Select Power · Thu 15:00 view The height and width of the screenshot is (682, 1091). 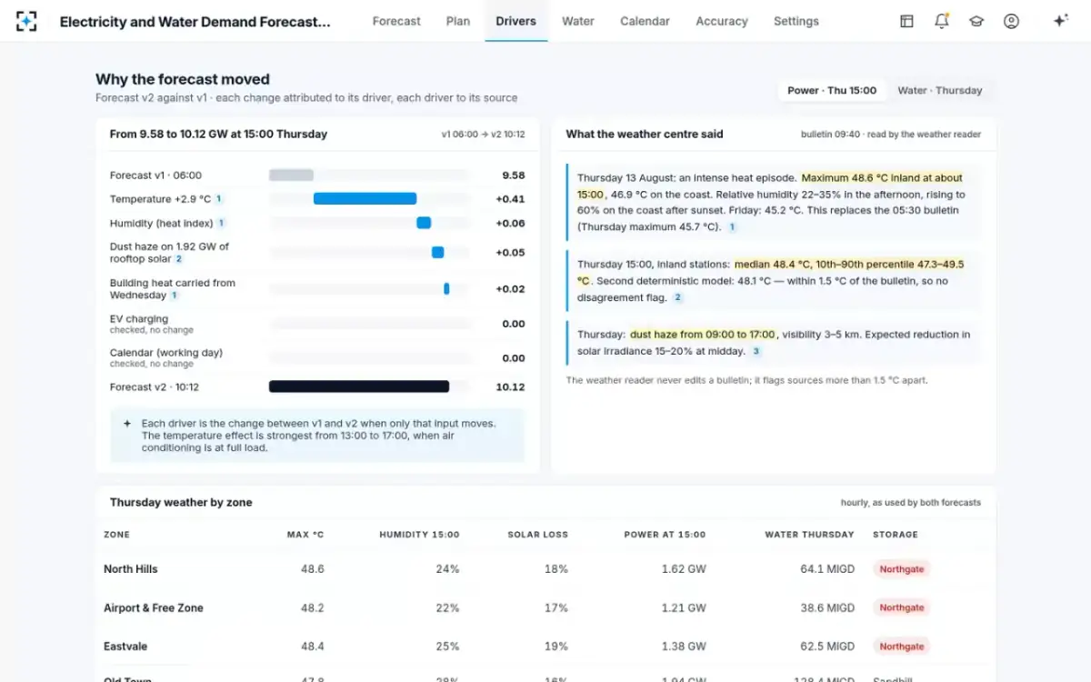pyautogui.click(x=832, y=90)
